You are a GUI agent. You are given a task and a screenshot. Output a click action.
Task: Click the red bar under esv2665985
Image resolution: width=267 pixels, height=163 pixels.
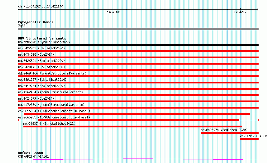[138, 120]
